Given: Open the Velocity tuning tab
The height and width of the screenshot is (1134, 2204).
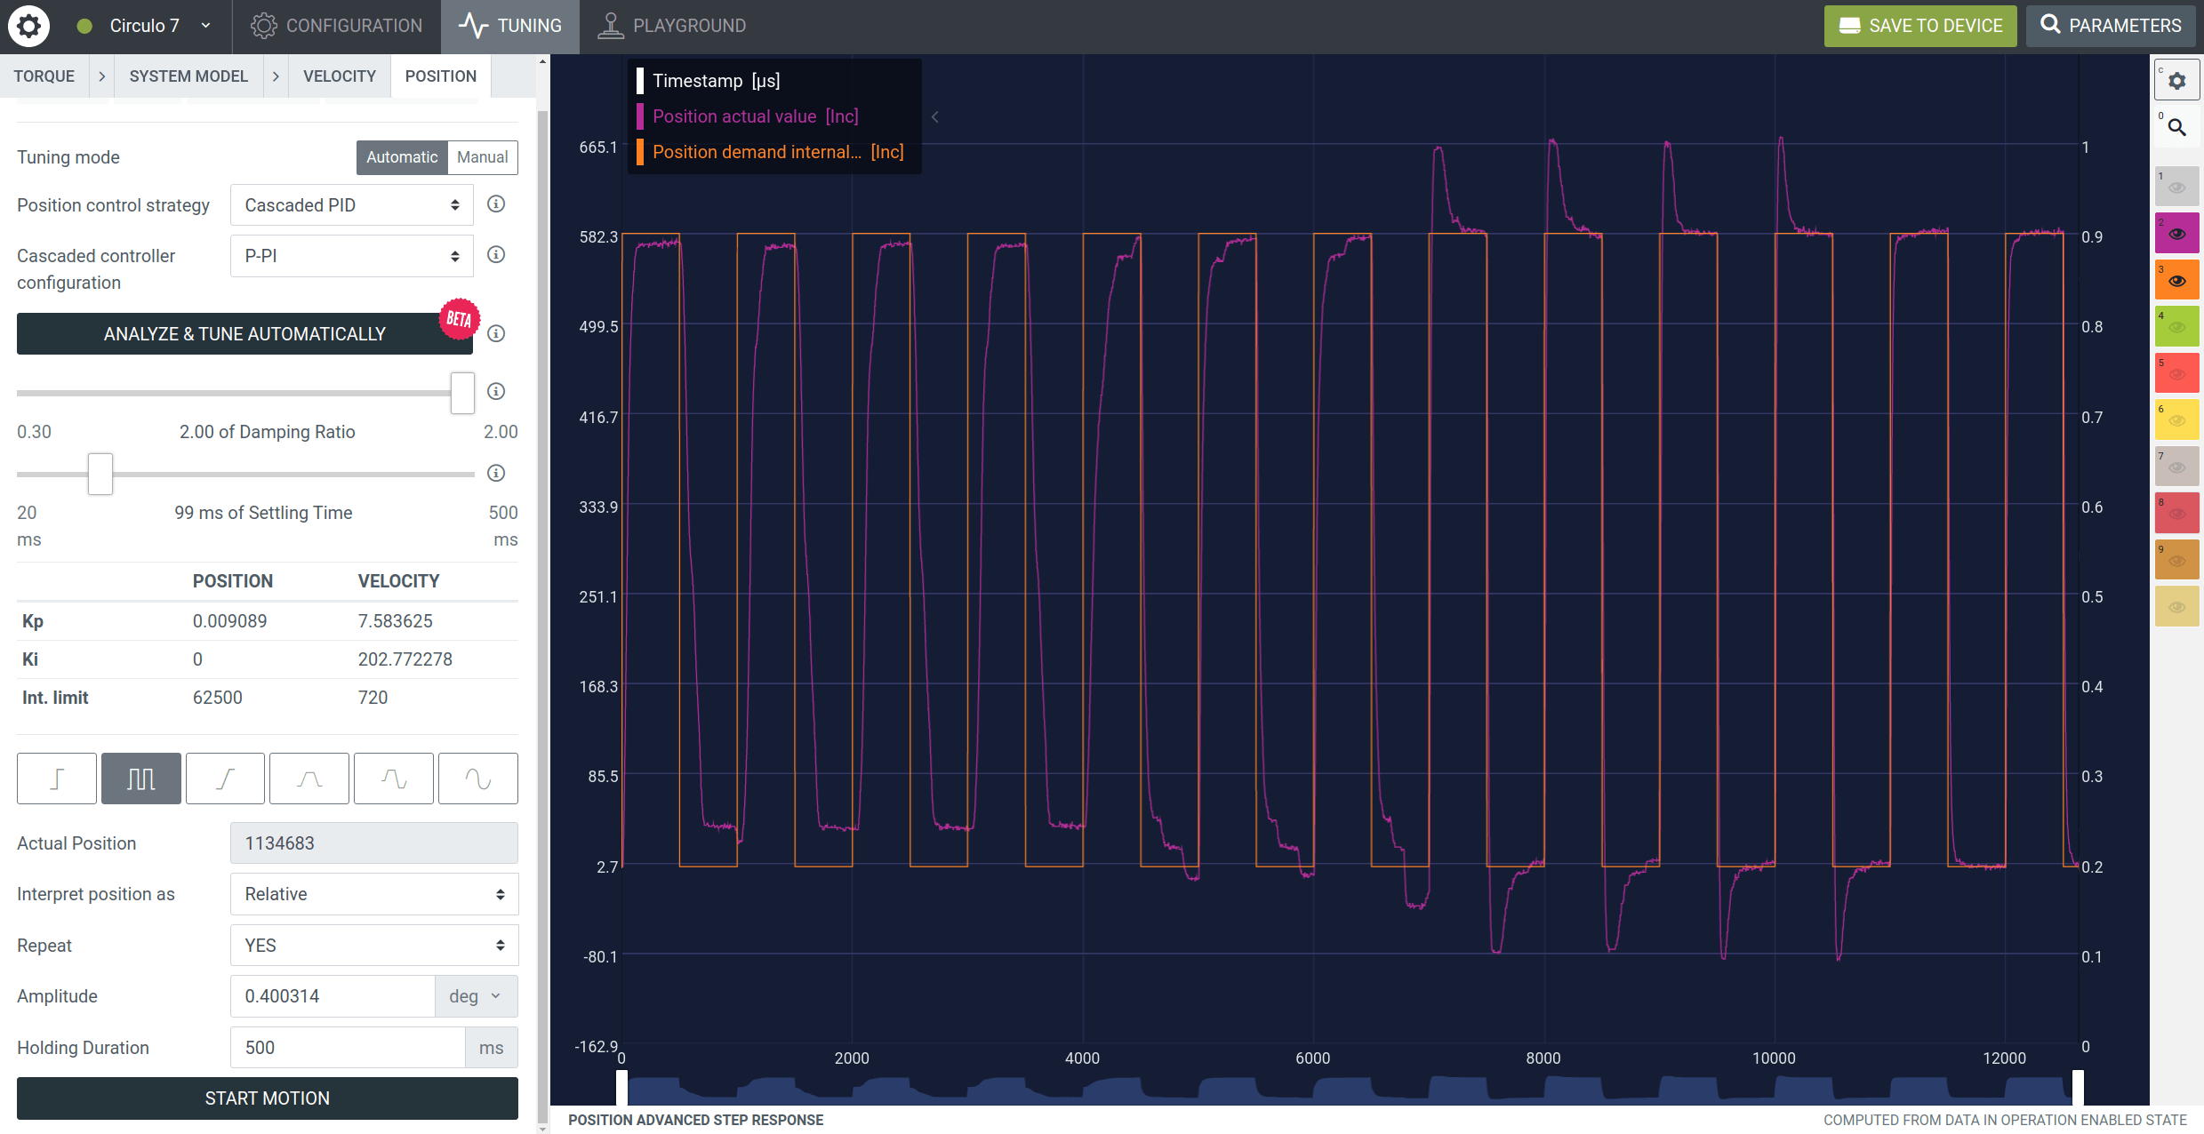Looking at the screenshot, I should click(x=339, y=76).
